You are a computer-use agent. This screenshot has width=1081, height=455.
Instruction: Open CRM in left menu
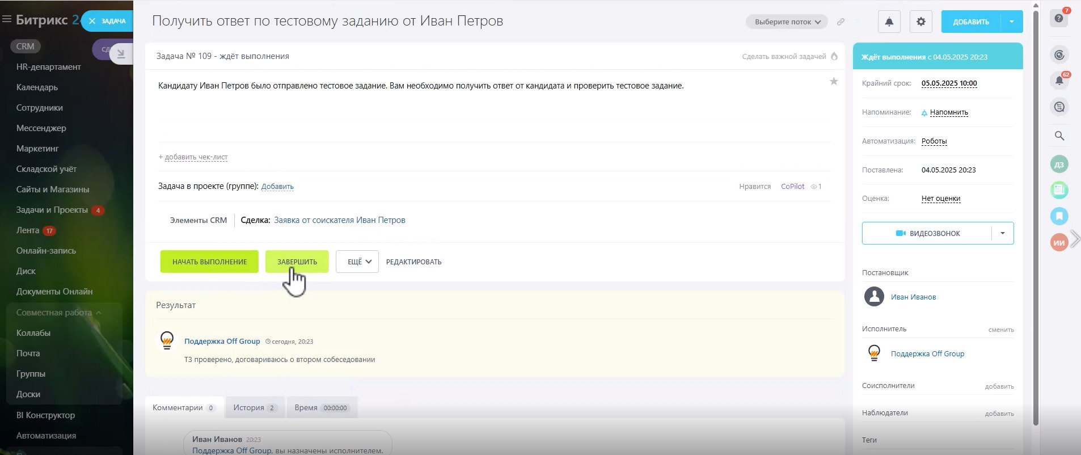[26, 47]
